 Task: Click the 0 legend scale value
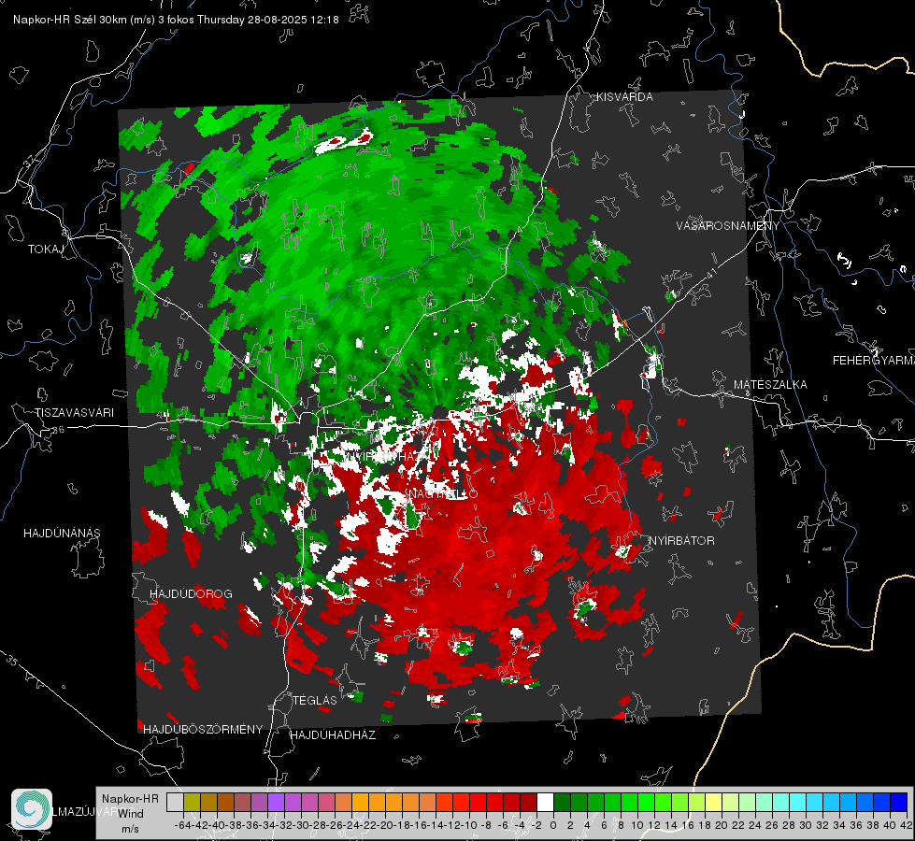(553, 825)
